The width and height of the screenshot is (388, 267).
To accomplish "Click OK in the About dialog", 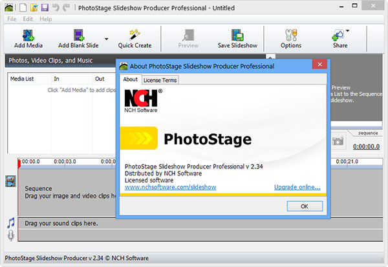I will coord(305,206).
